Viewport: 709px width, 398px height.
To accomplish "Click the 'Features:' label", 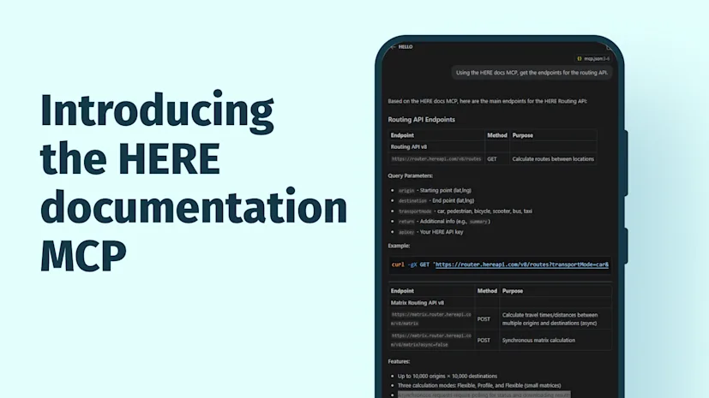I will click(x=399, y=361).
